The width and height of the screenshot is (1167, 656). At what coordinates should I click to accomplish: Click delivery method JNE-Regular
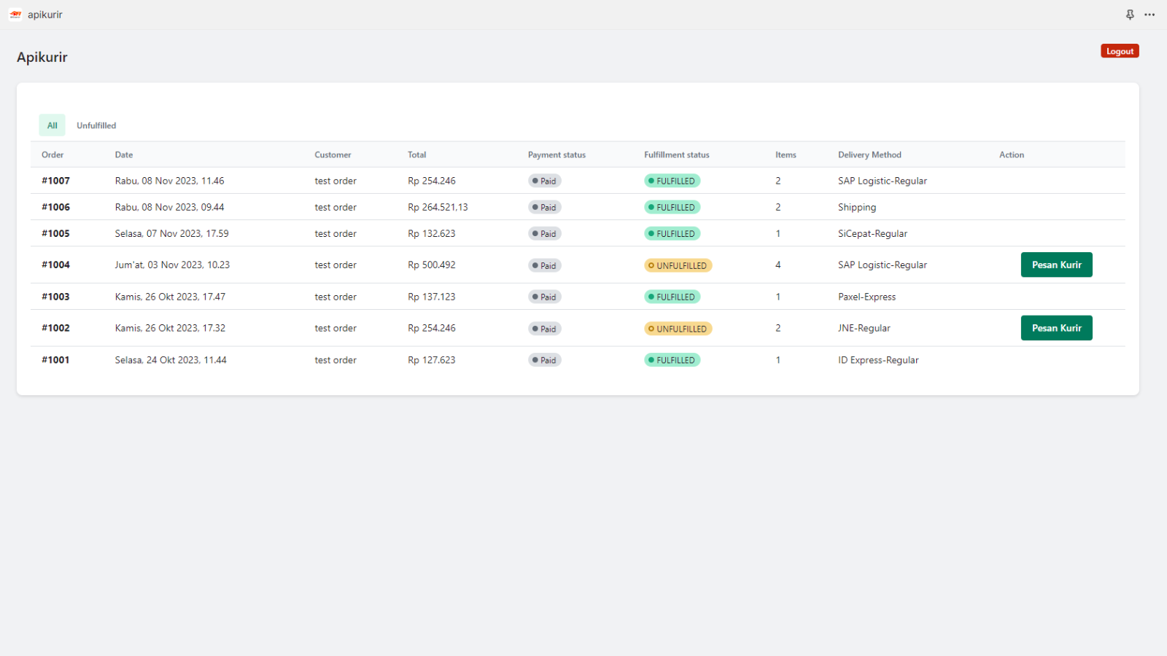pos(864,328)
